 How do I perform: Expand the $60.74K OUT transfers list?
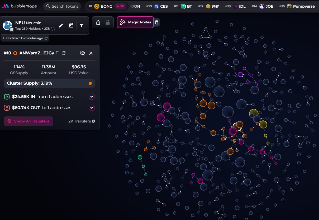pyautogui.click(x=92, y=108)
